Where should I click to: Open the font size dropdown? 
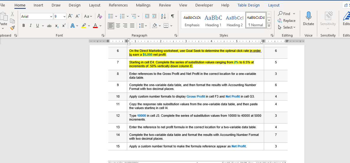65,16
